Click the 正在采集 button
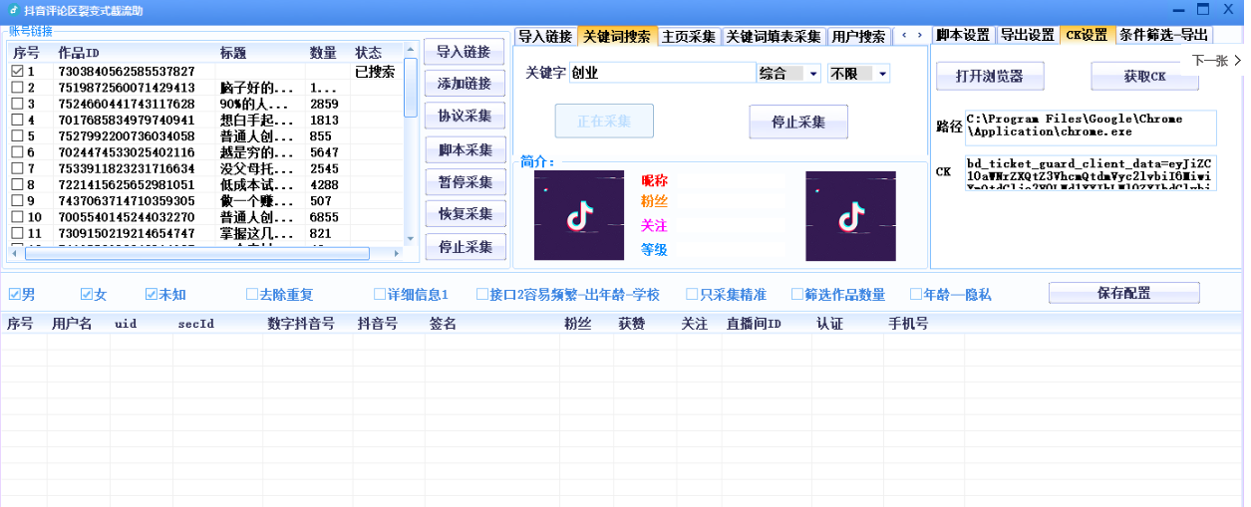 [x=604, y=122]
